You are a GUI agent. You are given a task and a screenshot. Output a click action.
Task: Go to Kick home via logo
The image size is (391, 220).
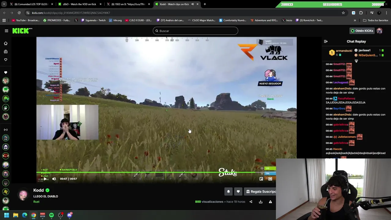coord(22,31)
